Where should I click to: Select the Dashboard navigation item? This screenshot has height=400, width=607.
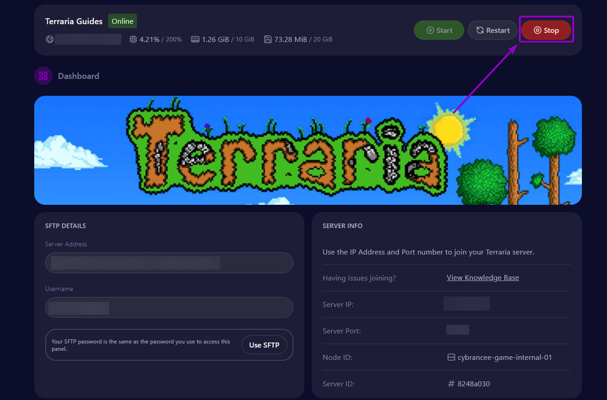click(x=78, y=76)
